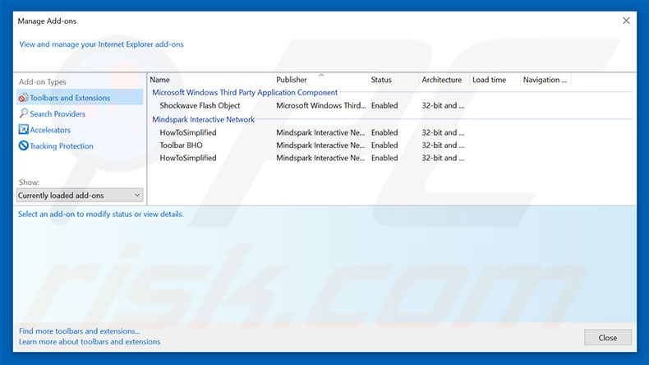Screen dimensions: 649x365
Task: Select Search Providers add-on type
Action: pyautogui.click(x=58, y=114)
